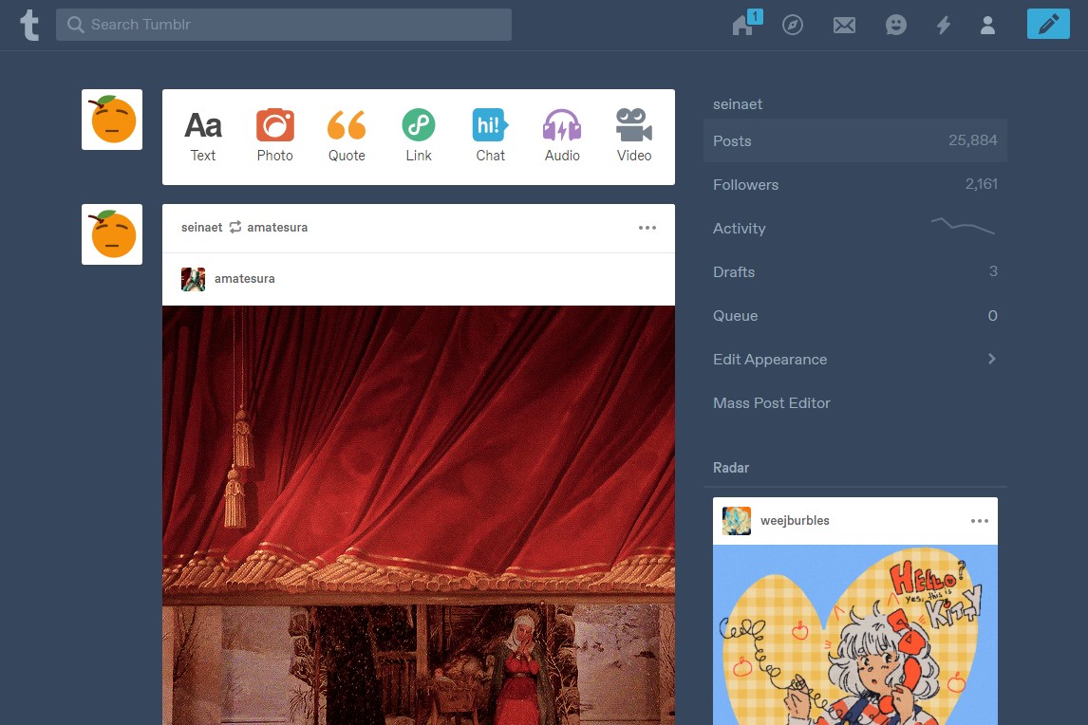The height and width of the screenshot is (725, 1088).
Task: Click the Radar heading
Action: (731, 468)
